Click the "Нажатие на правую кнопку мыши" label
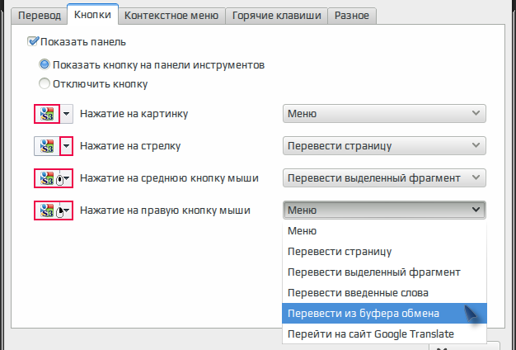This screenshot has height=350, width=516. (165, 210)
